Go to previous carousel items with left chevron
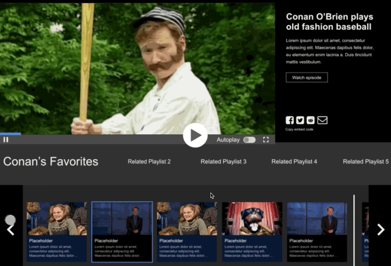Screen dimensions: 391x266 coord(10,230)
